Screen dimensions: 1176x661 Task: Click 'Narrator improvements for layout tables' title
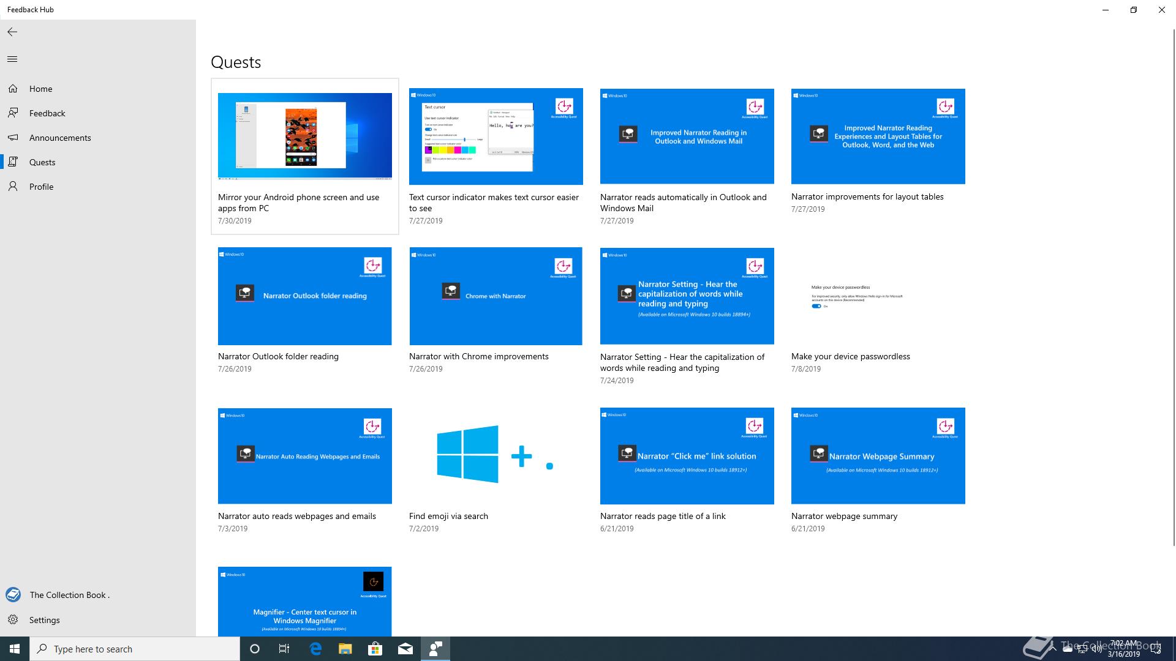[867, 196]
